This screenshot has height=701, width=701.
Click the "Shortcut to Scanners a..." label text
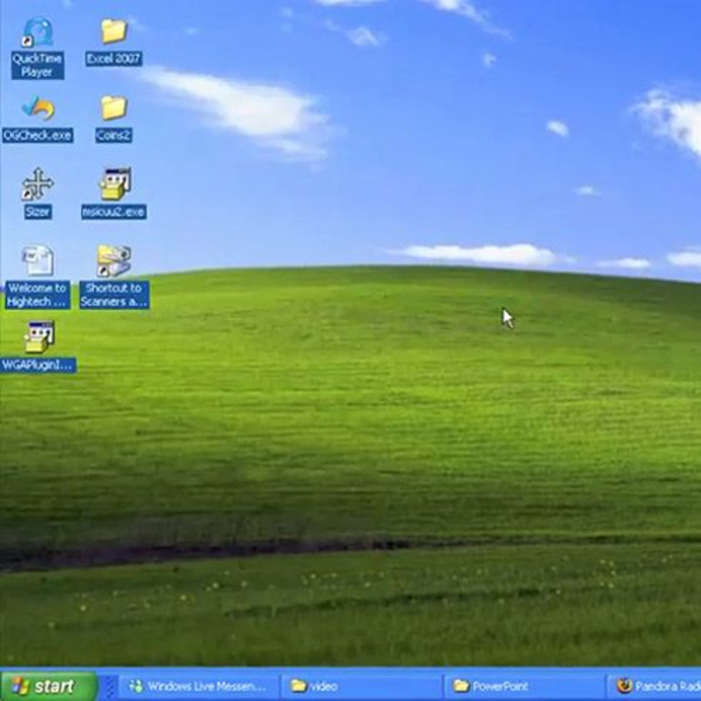coord(114,295)
